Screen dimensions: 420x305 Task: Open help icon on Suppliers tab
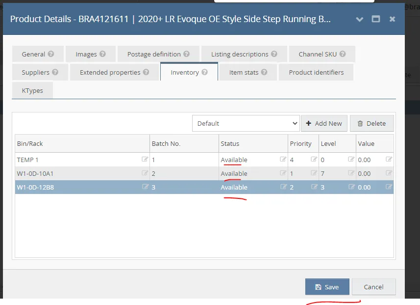point(55,72)
